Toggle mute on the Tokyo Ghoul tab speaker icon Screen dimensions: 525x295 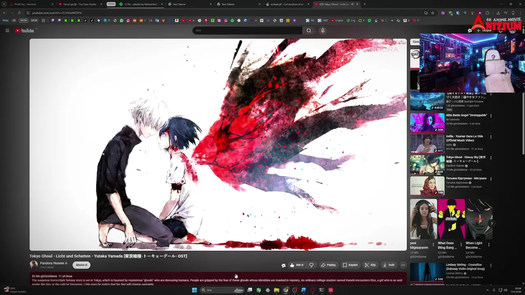coord(352,4)
